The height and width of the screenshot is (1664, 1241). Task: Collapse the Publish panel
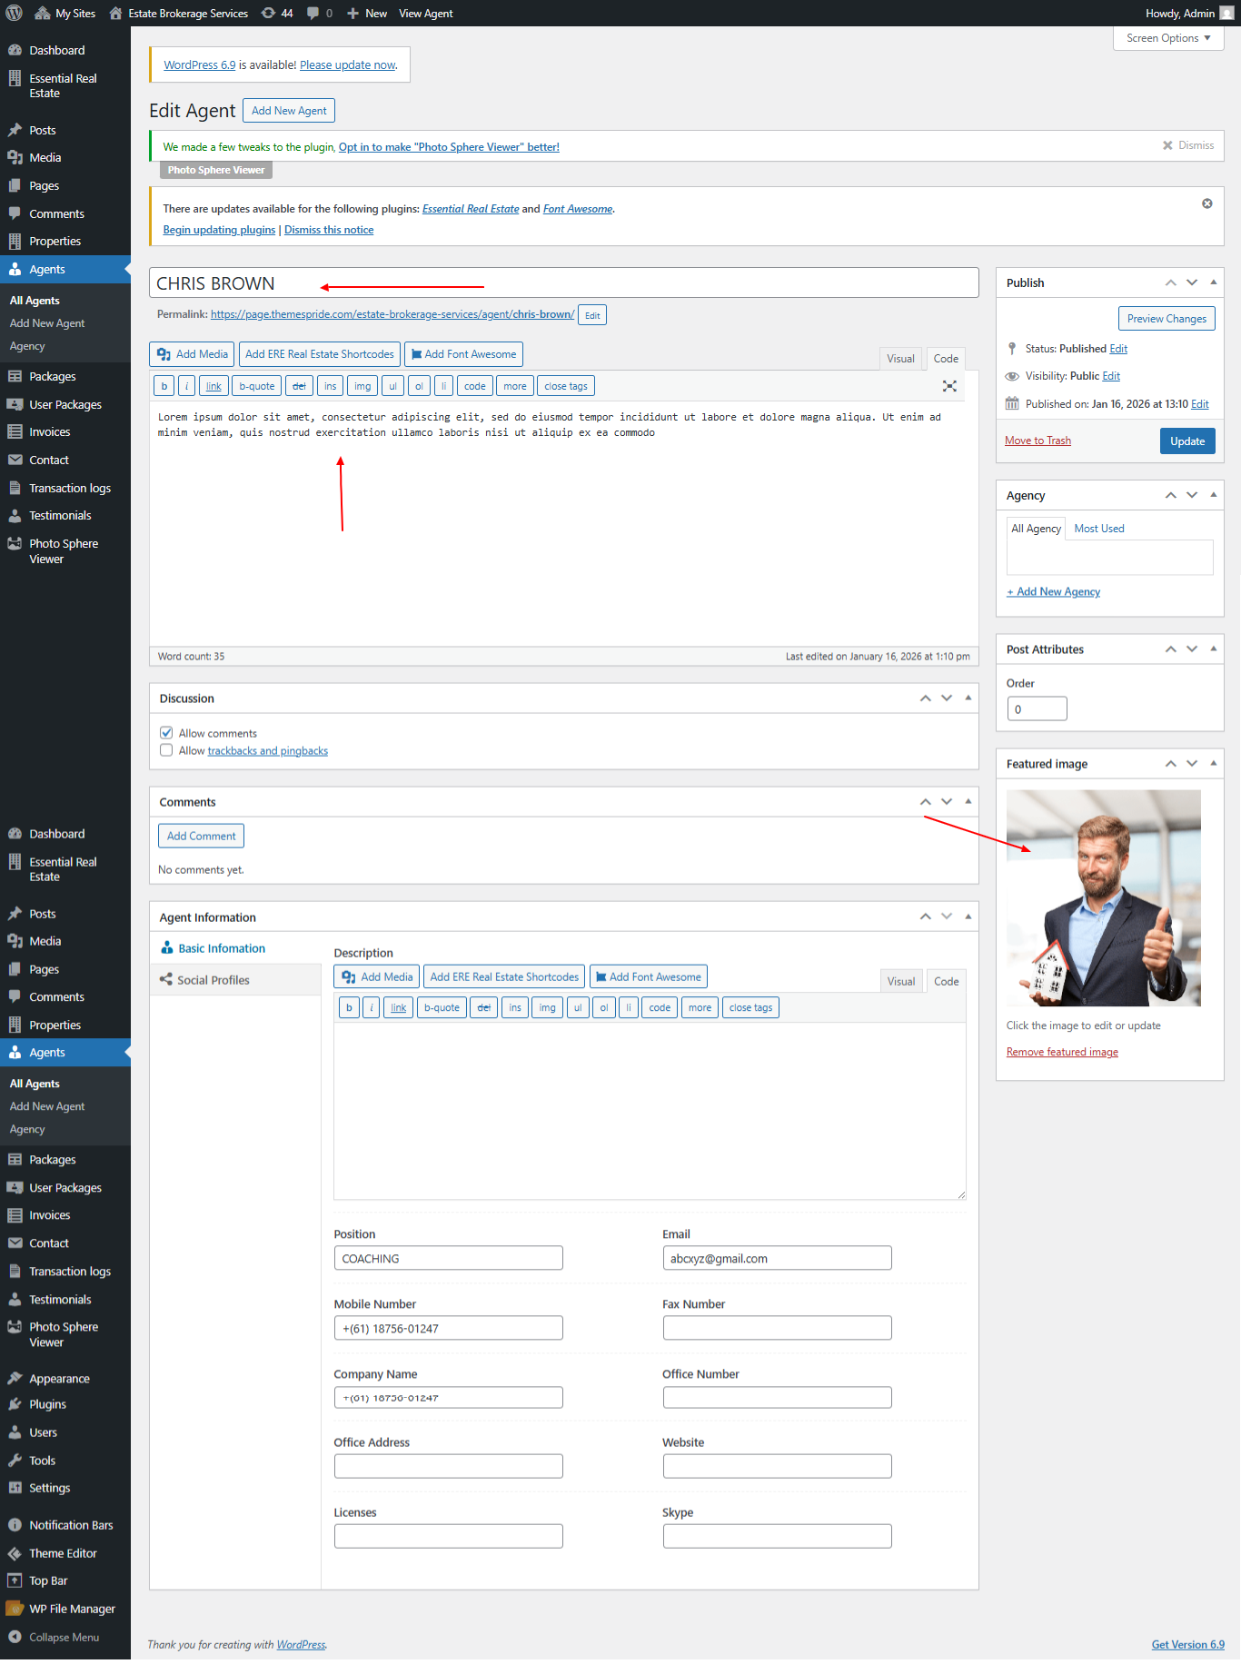coord(1213,282)
